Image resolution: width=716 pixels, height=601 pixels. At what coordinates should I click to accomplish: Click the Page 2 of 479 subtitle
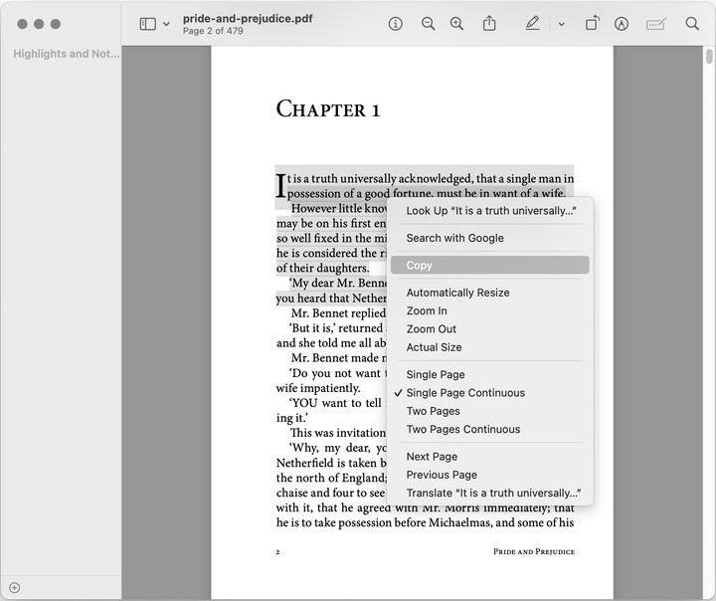(213, 31)
